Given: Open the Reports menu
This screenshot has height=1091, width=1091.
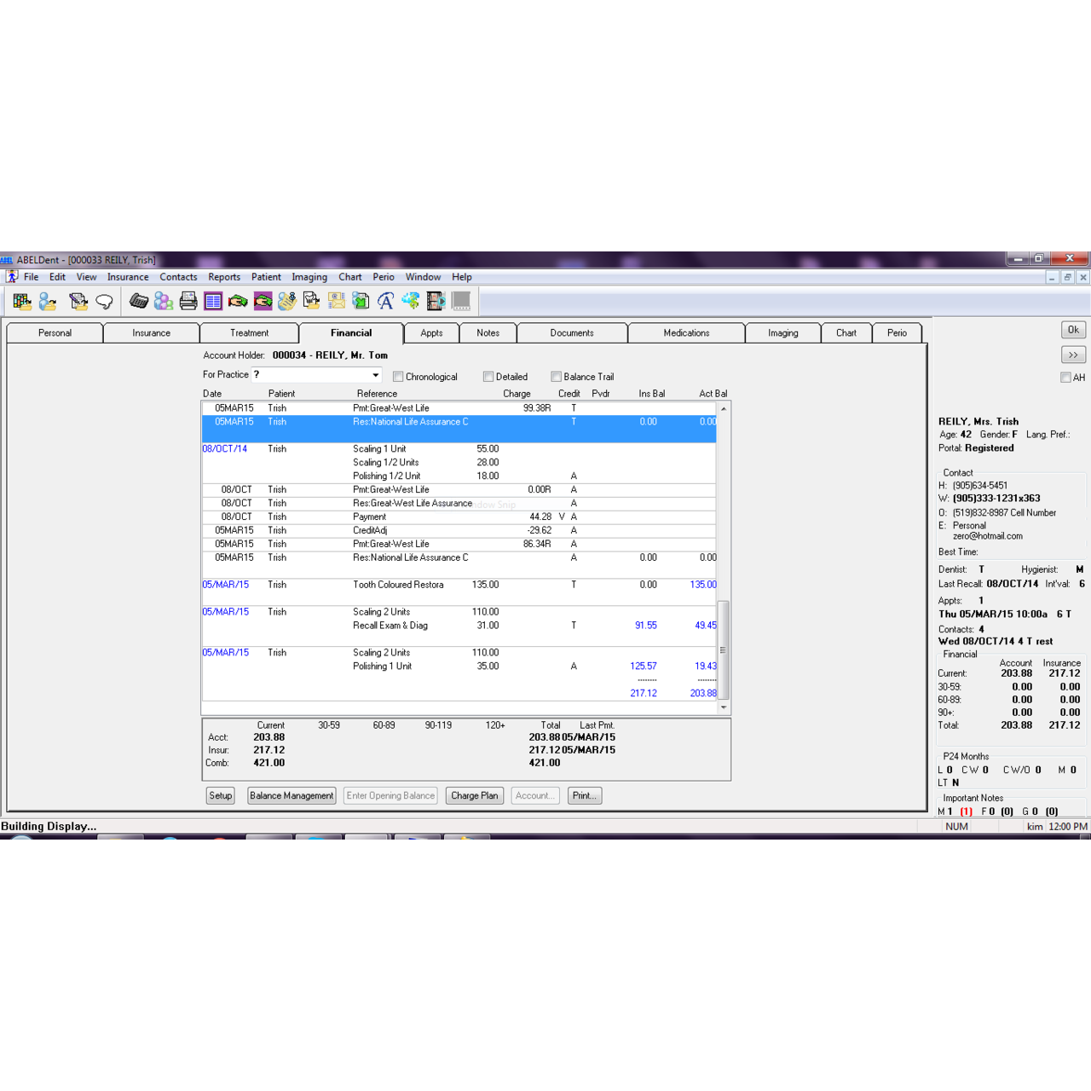Looking at the screenshot, I should [224, 277].
